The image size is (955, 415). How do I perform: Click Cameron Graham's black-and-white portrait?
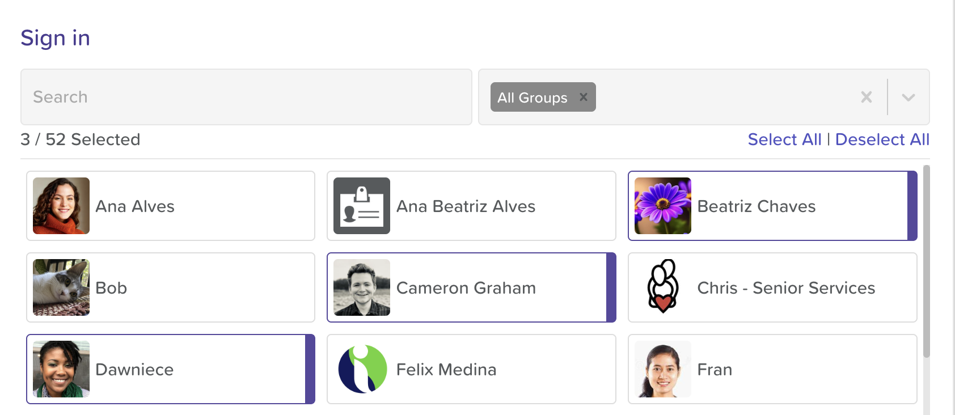362,287
